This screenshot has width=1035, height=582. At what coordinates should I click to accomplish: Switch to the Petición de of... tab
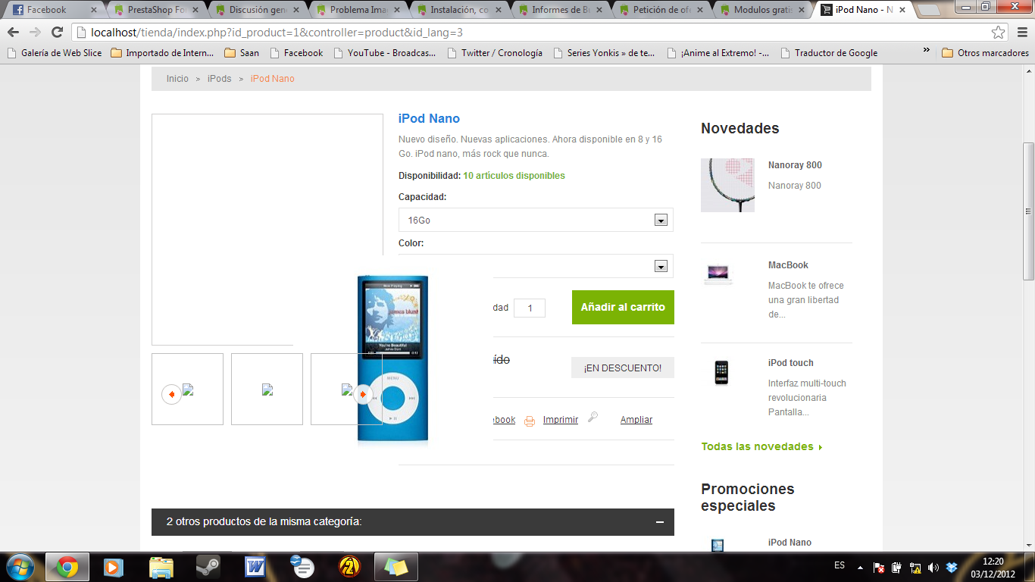(664, 10)
